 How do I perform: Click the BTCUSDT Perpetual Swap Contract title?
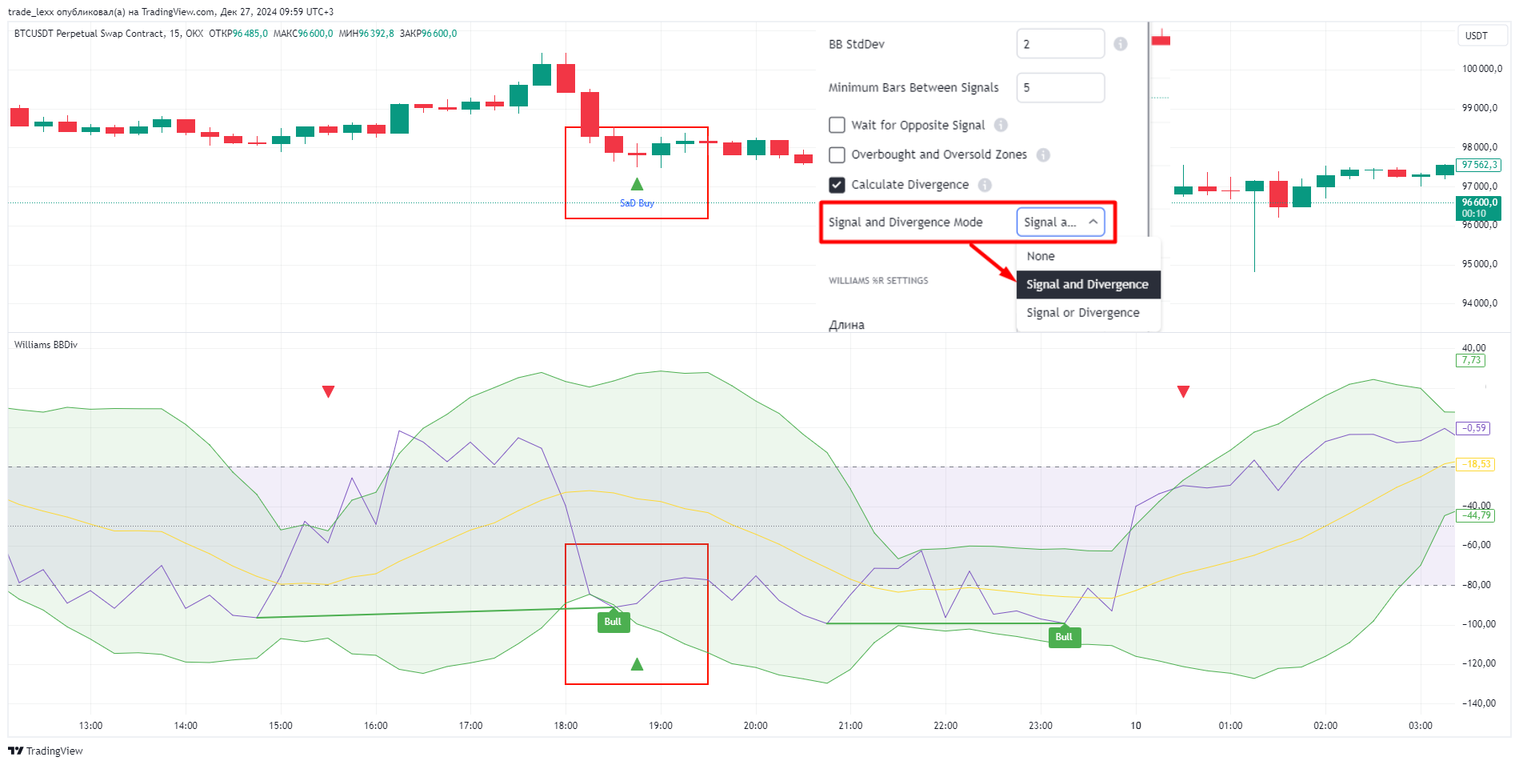[89, 34]
